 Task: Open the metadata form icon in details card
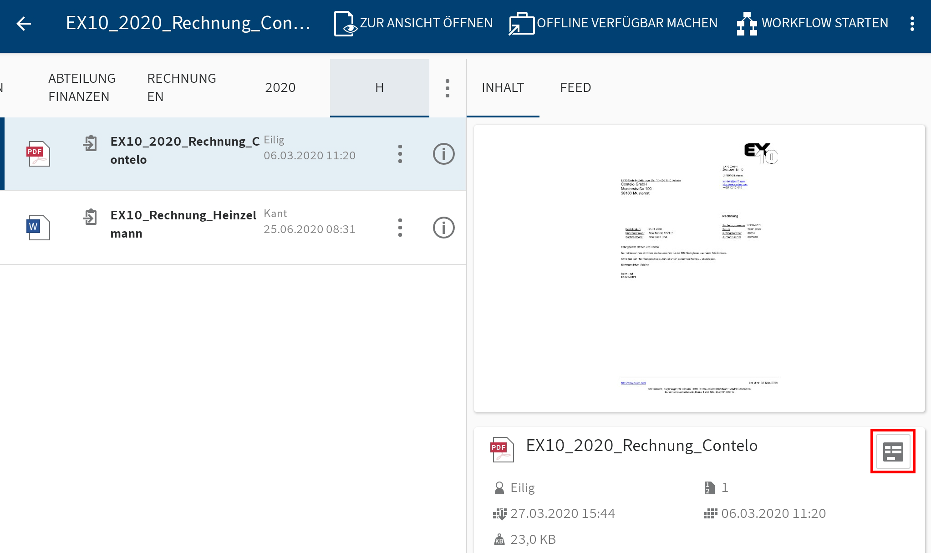pos(893,452)
